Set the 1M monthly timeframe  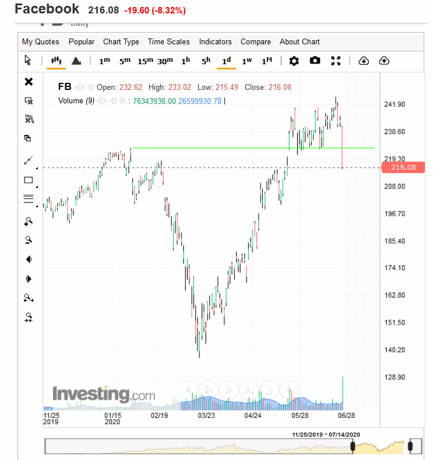[267, 61]
